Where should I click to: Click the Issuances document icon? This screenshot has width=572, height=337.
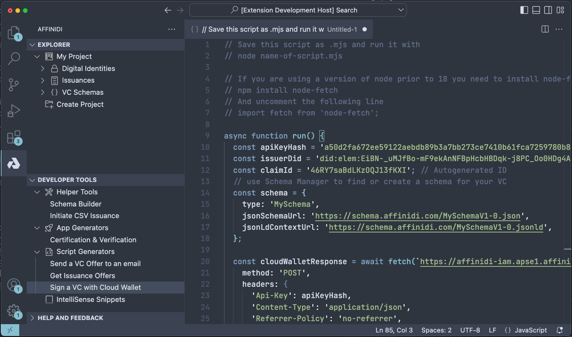pyautogui.click(x=54, y=80)
